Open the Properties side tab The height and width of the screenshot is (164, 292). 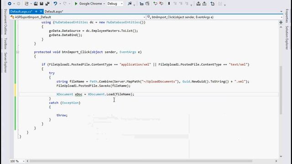pyautogui.click(x=287, y=15)
